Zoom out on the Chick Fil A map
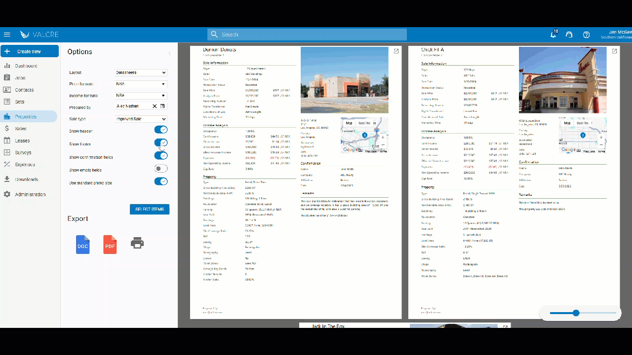Viewport: 632px width, 355px height. coord(601,144)
